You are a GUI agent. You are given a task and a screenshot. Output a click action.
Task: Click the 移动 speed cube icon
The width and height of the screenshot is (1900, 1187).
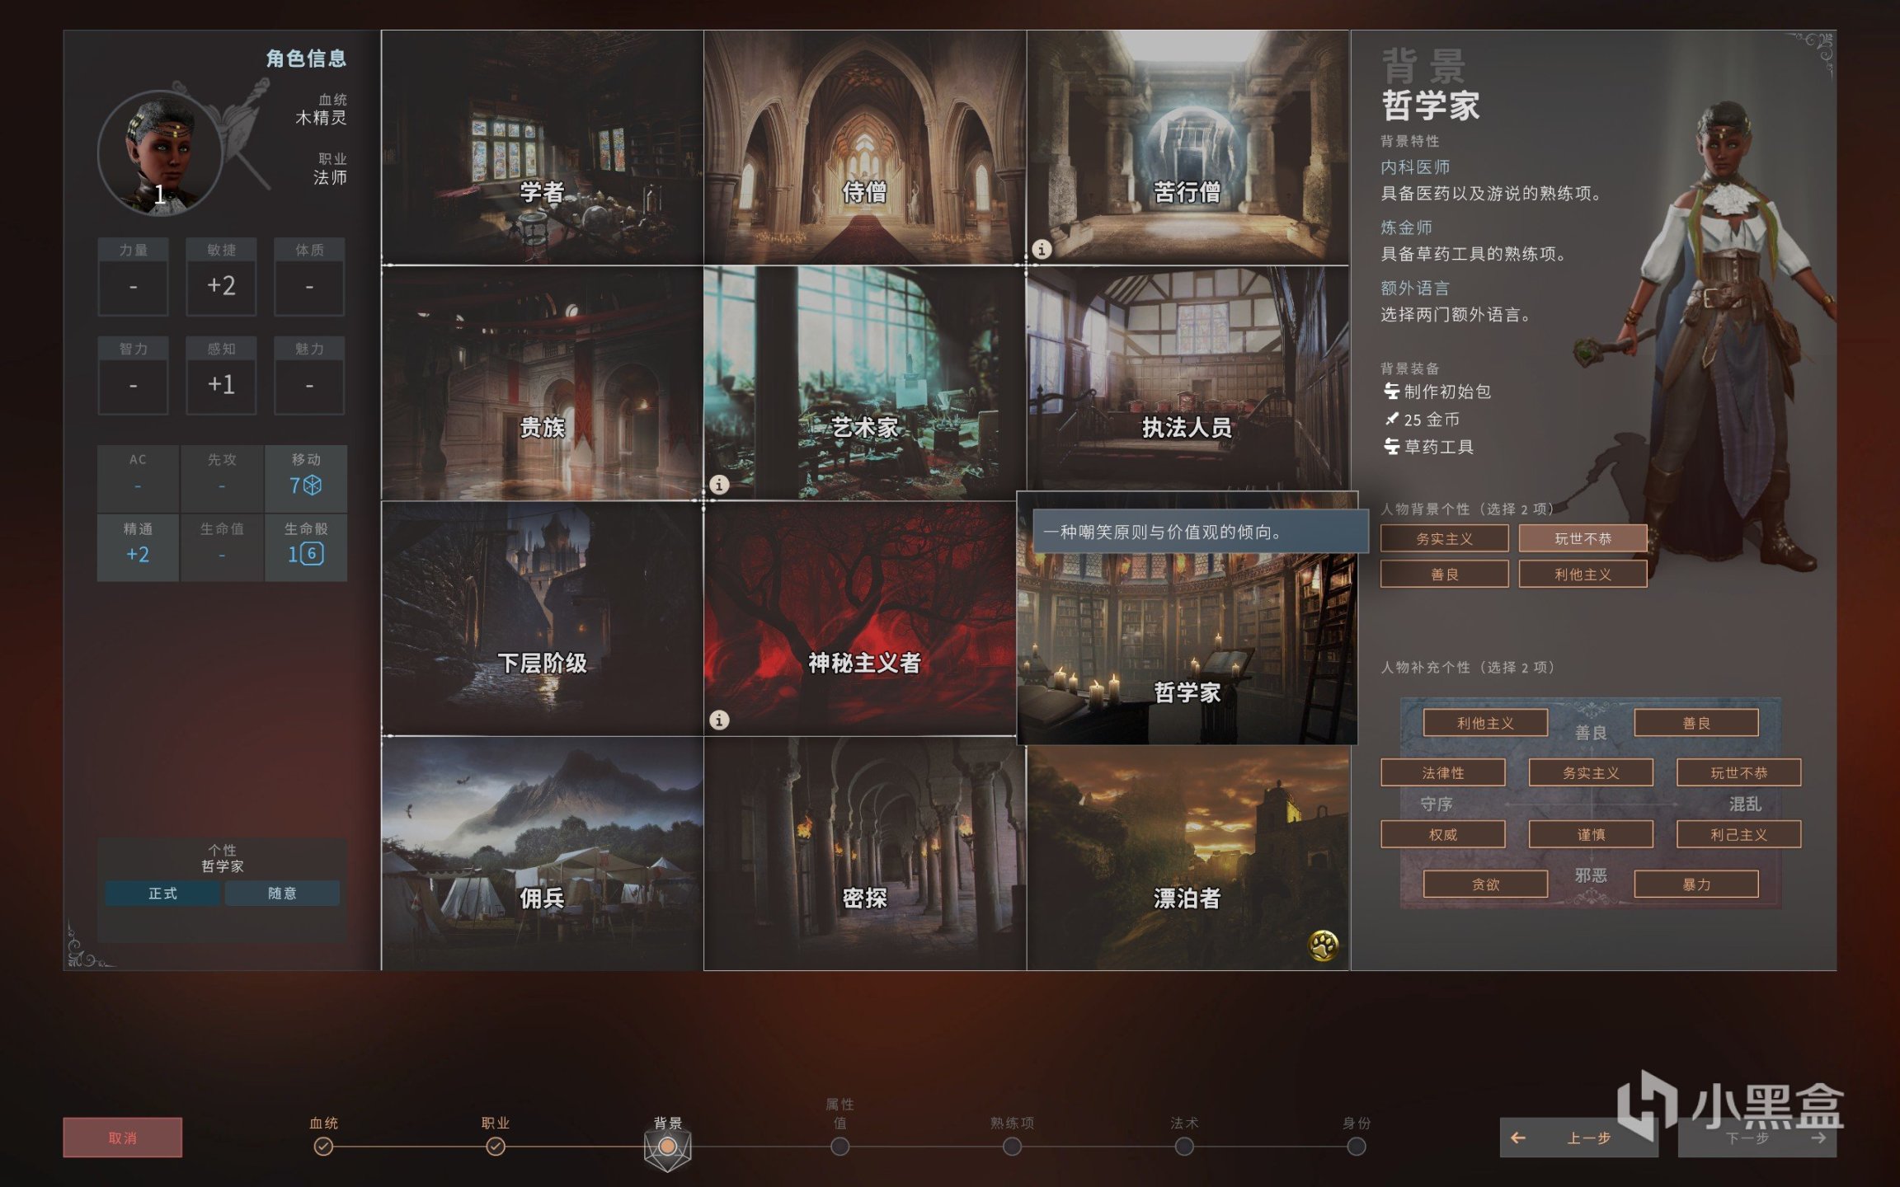click(313, 486)
